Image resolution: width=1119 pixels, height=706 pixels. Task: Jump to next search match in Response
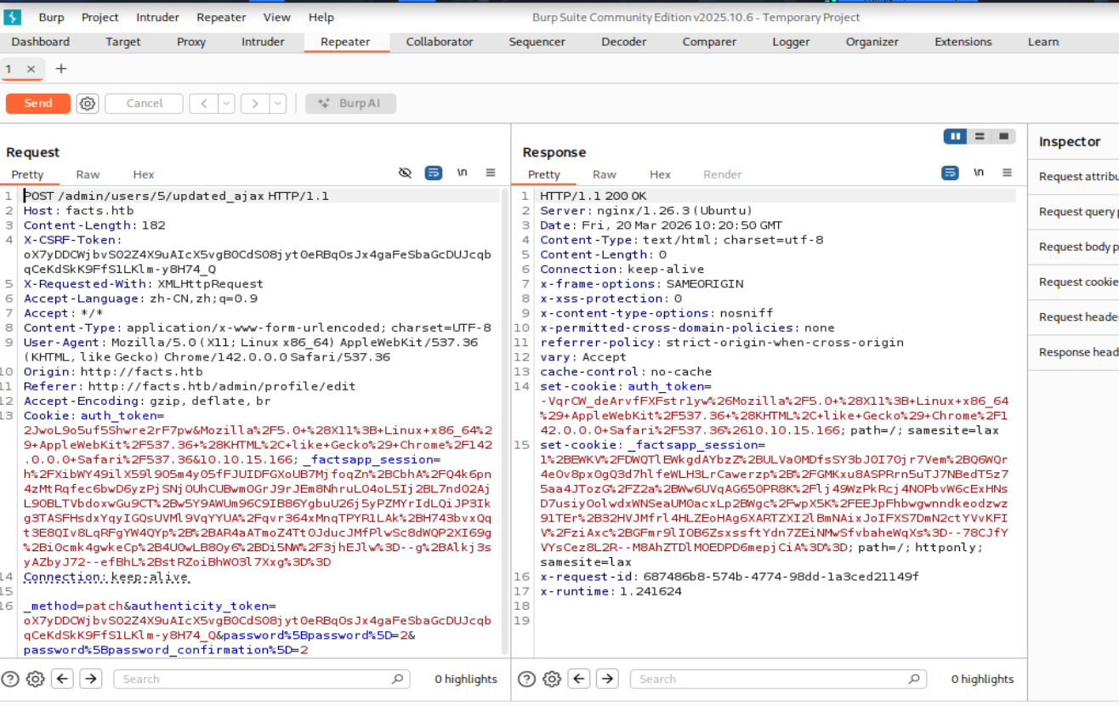[x=608, y=679]
